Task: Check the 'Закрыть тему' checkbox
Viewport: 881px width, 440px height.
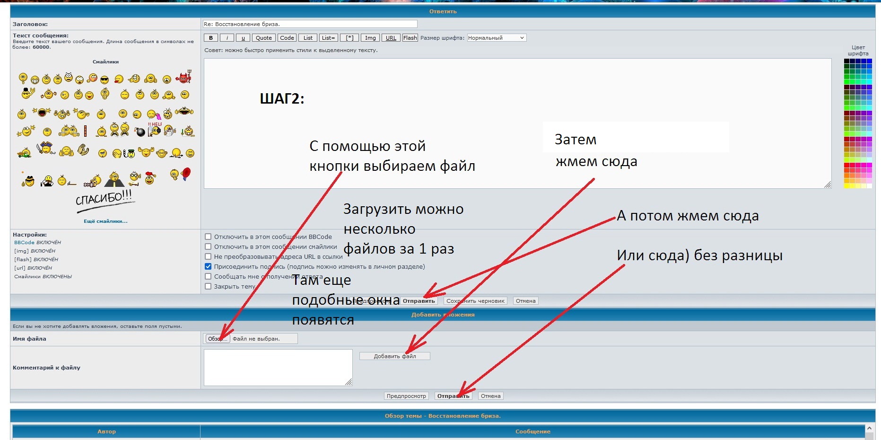Action: 208,286
